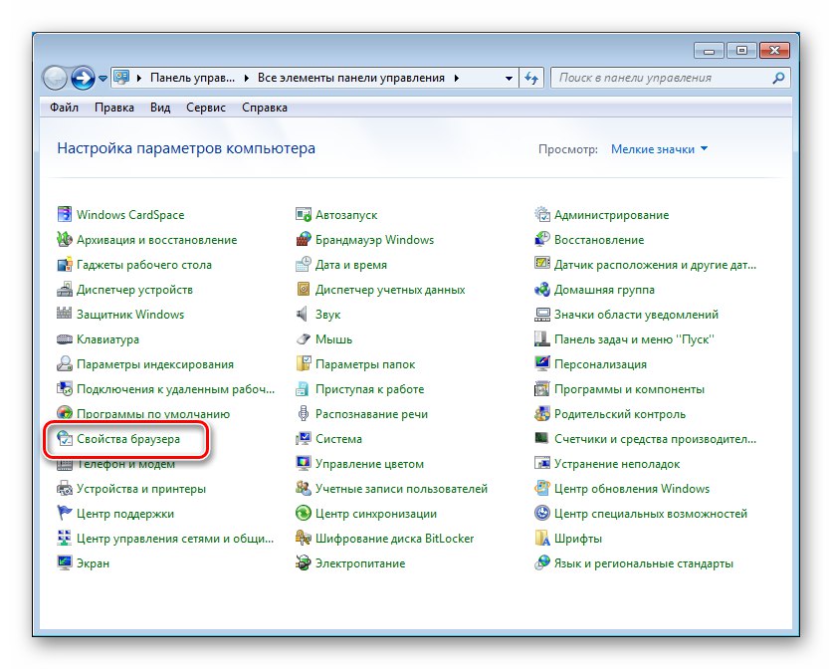Open Шифрование диска BitLocker link
The image size is (832, 669).
[x=394, y=538]
